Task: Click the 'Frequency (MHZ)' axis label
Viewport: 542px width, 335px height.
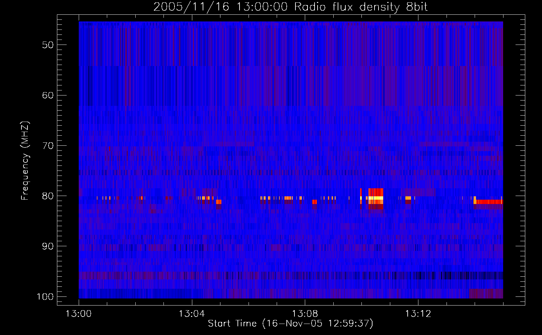Action: (25, 161)
